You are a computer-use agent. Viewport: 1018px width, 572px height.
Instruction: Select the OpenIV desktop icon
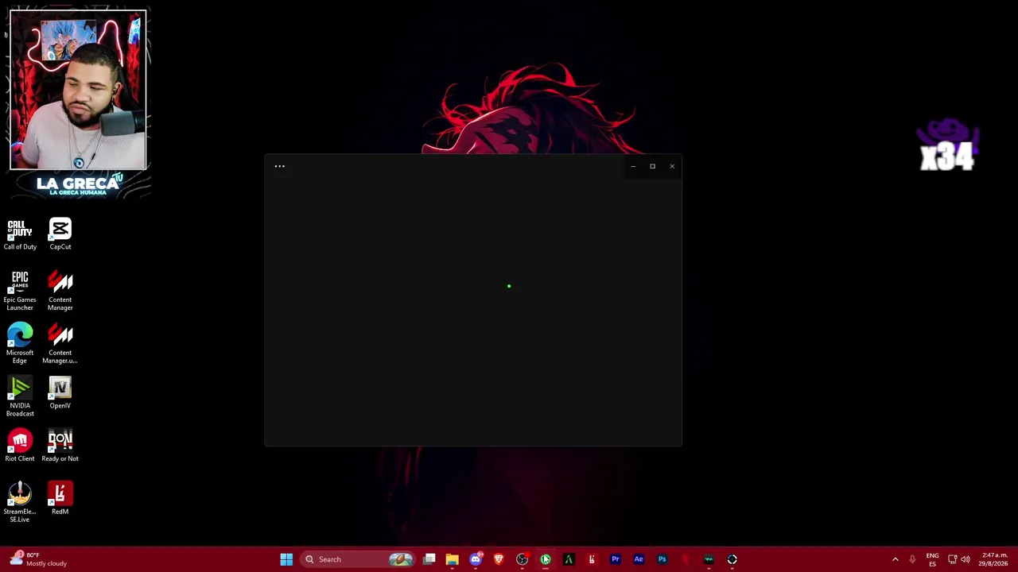coord(60,393)
